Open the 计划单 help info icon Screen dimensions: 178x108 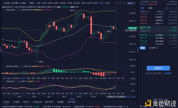tap(157, 48)
